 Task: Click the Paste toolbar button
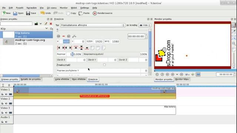tap(84, 13)
